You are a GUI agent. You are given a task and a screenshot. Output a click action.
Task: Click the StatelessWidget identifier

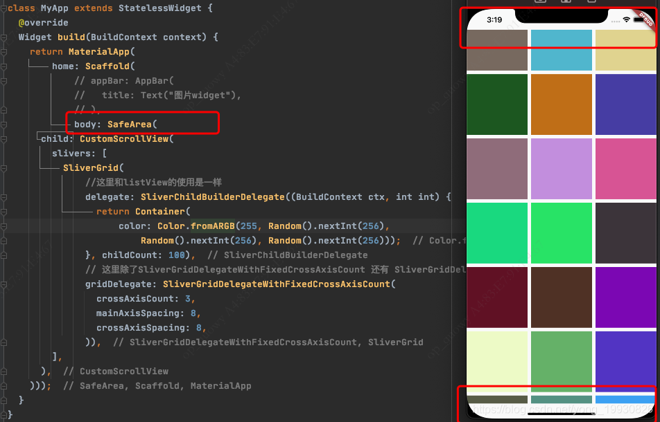(x=160, y=8)
